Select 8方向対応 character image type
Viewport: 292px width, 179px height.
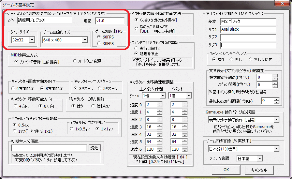coord(42,88)
